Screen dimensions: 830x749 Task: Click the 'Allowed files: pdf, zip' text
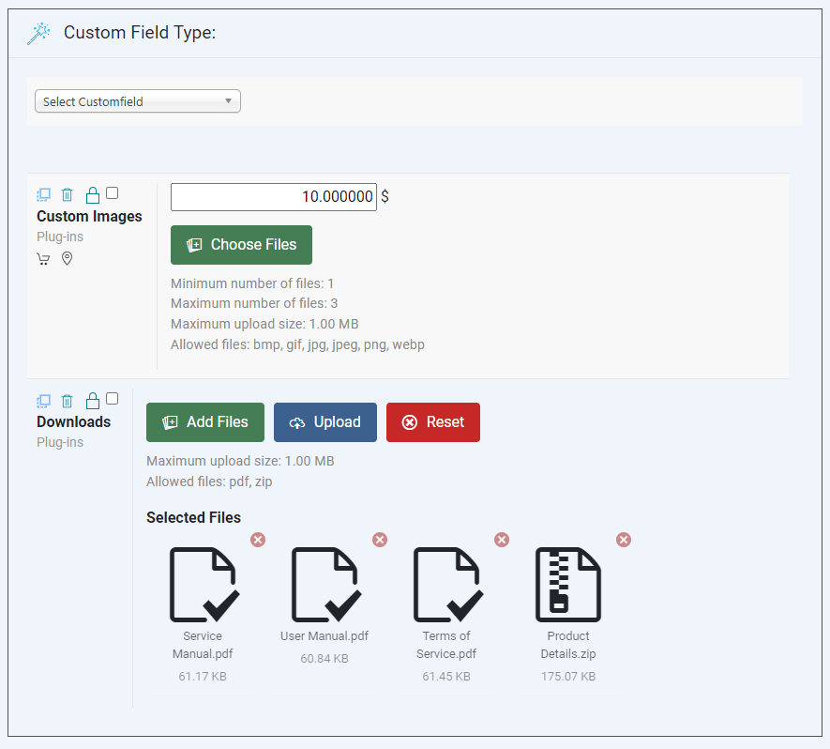point(209,481)
